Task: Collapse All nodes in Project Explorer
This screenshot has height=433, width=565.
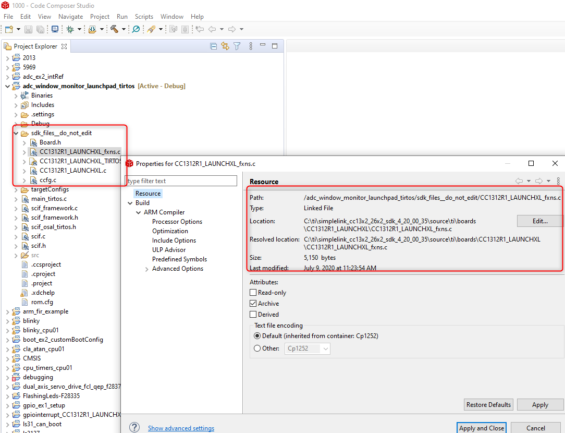Action: (x=214, y=46)
